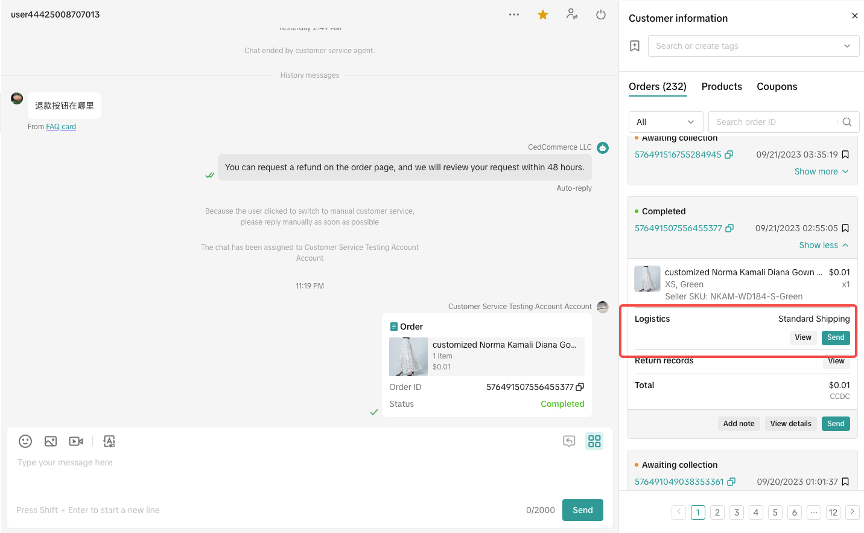Toggle bookmark on the Completed order

[x=845, y=228]
